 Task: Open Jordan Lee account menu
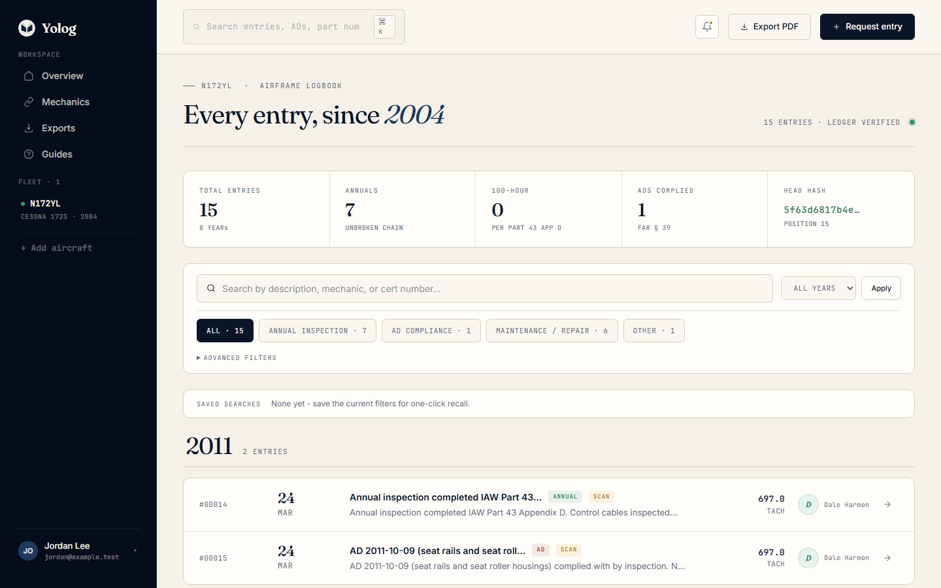click(x=78, y=551)
